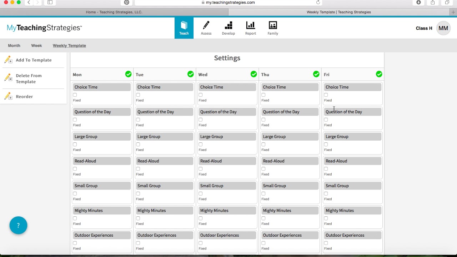Click the MM user avatar
457x257 pixels.
(x=443, y=28)
